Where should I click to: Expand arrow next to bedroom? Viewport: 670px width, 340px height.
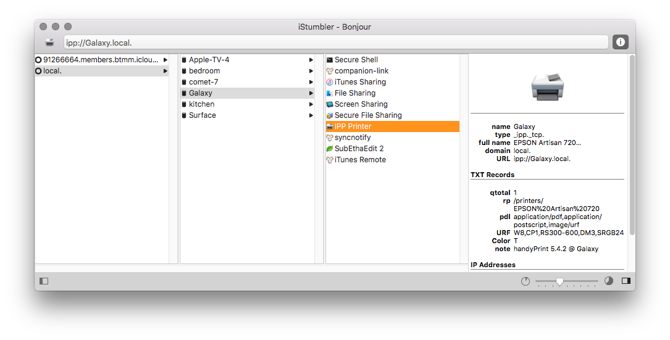pos(311,71)
